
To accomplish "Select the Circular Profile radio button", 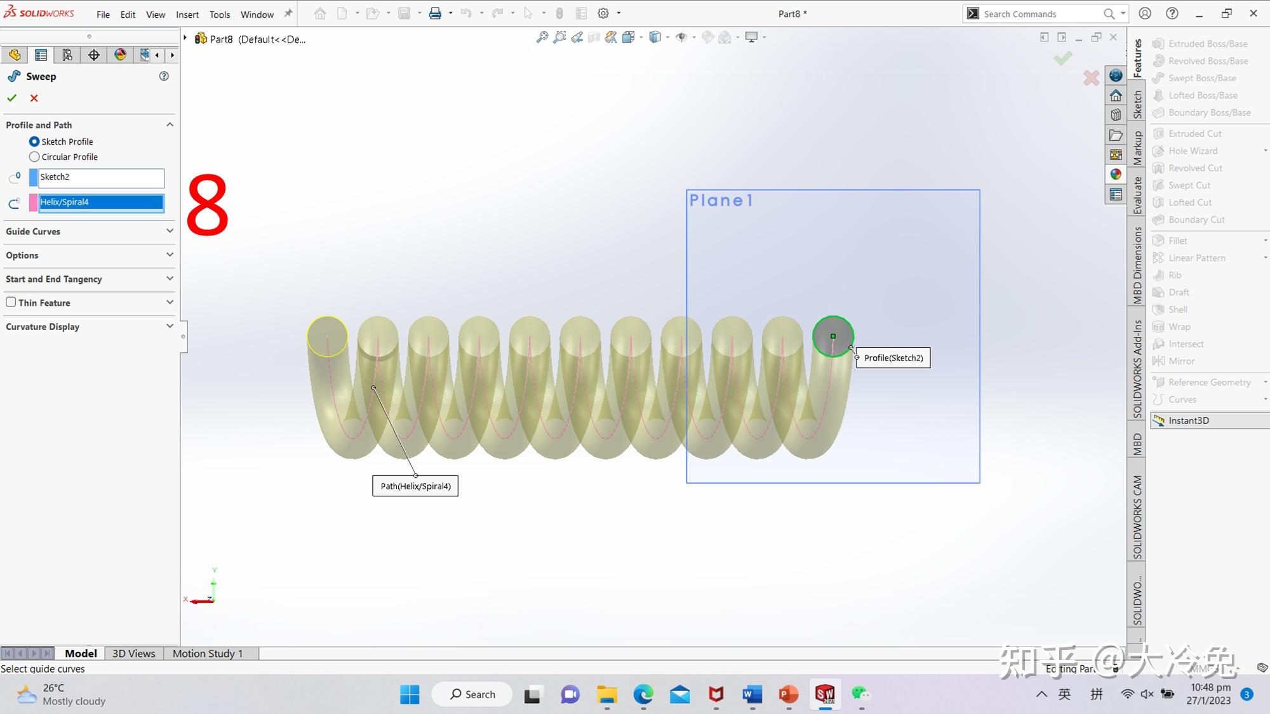I will [34, 156].
